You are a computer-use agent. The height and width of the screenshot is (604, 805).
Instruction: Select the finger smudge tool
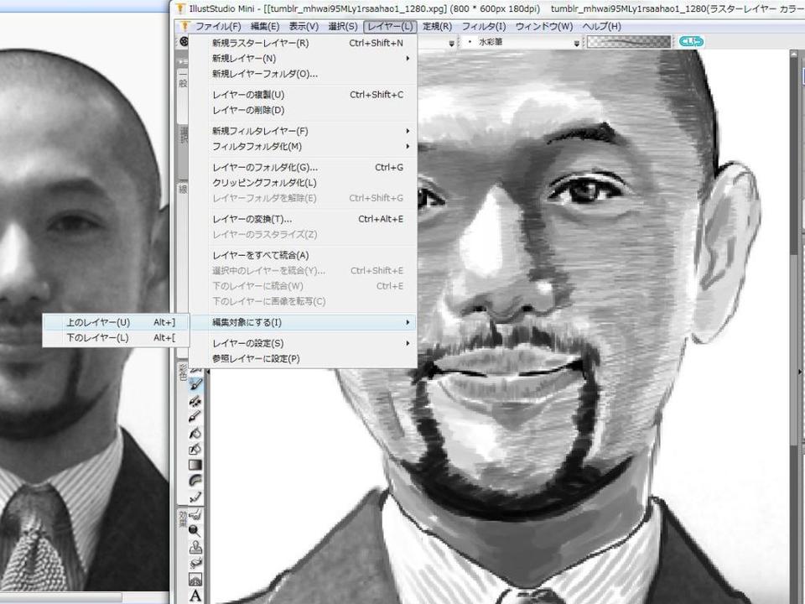tap(195, 513)
